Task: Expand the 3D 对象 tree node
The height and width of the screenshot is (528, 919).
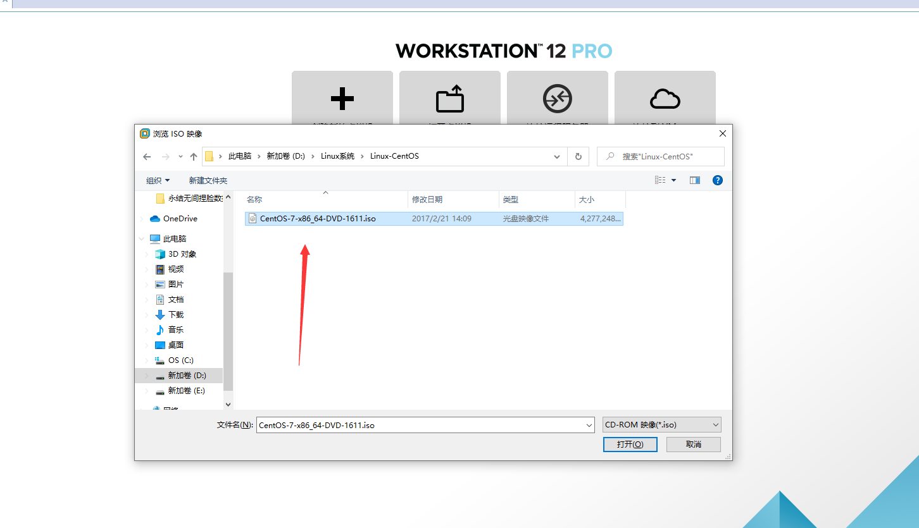Action: [147, 254]
